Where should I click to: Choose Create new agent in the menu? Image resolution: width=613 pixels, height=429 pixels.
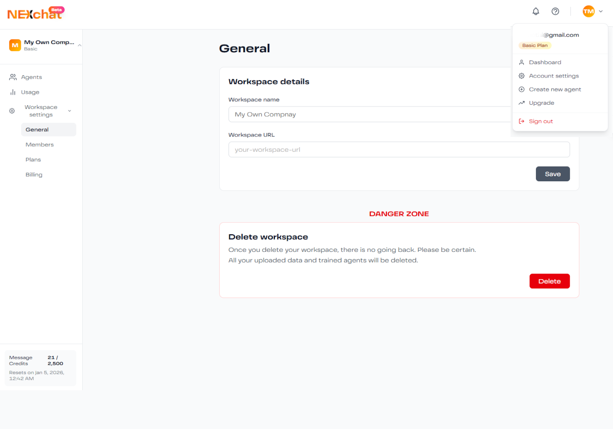555,89
